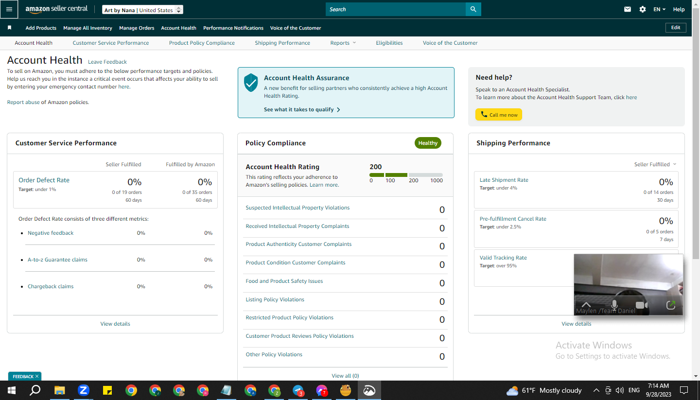The width and height of the screenshot is (700, 400).
Task: Open the Chargeback claims link
Action: coord(51,286)
